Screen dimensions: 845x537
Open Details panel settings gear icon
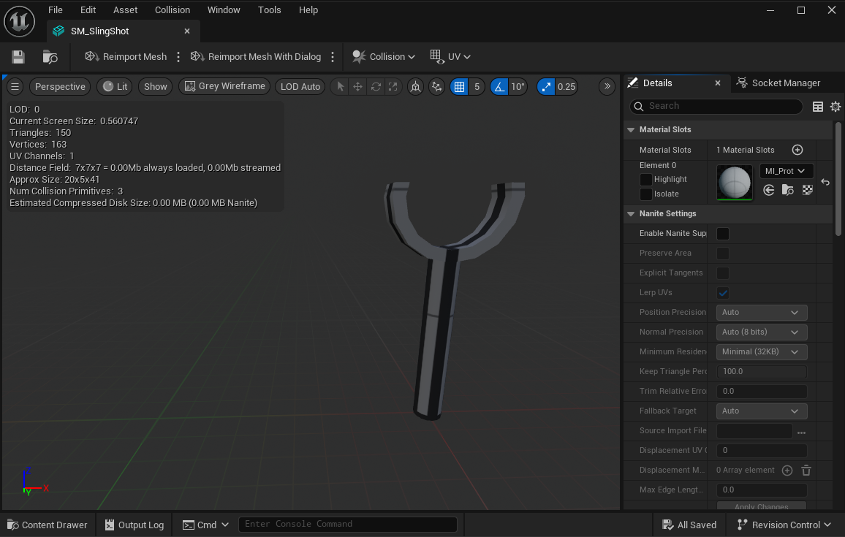[835, 107]
